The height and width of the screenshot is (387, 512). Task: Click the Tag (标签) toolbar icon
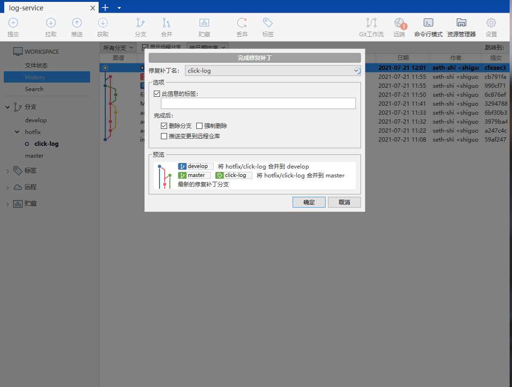(268, 23)
